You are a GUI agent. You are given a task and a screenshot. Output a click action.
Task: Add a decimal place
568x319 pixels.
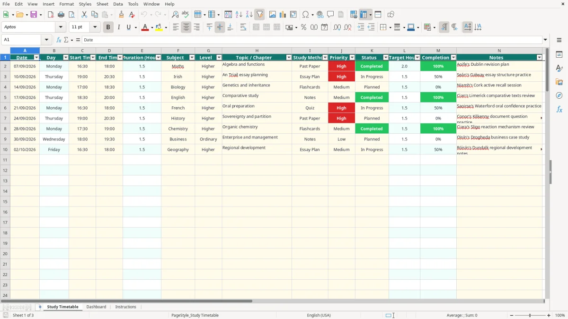tap(337, 27)
